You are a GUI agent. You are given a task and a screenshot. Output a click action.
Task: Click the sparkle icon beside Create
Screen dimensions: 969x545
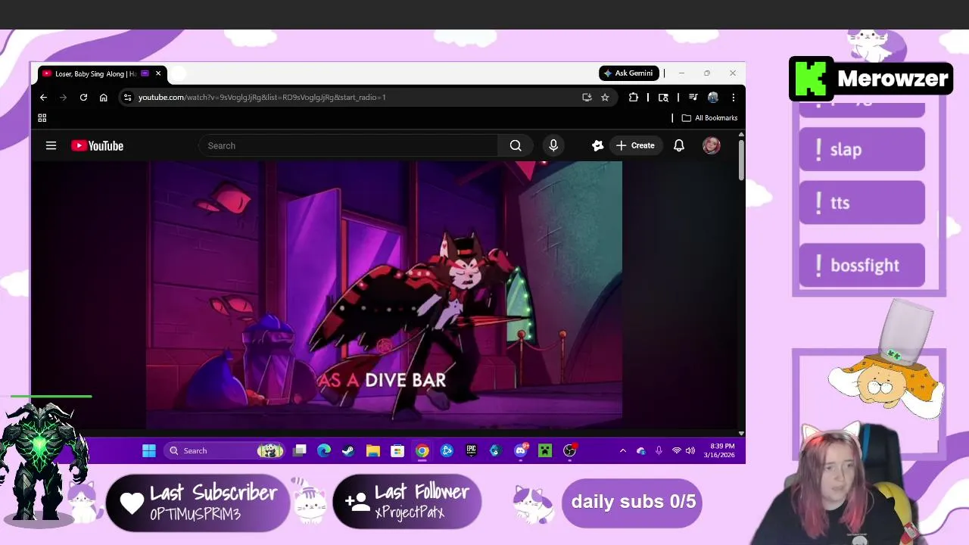point(597,145)
